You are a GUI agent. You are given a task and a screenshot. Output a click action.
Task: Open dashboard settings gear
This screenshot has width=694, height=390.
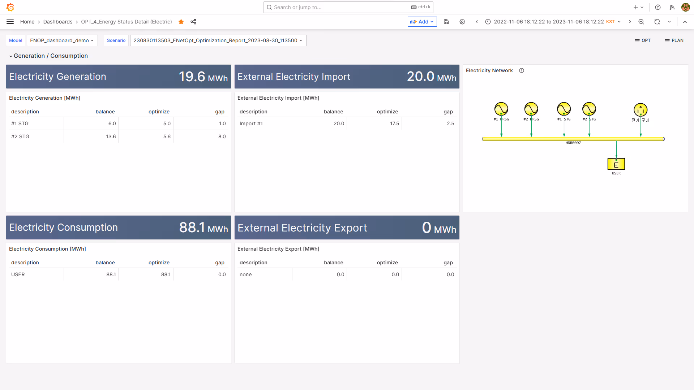point(462,22)
